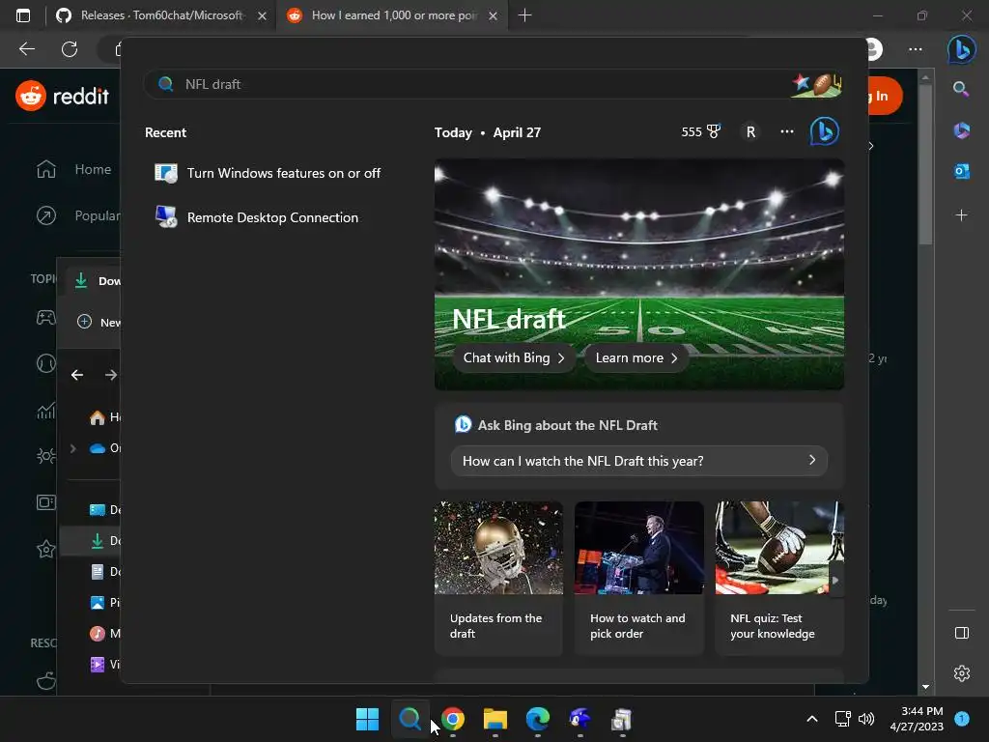
Task: Click the Edge sidebar search icon
Action: click(x=961, y=89)
